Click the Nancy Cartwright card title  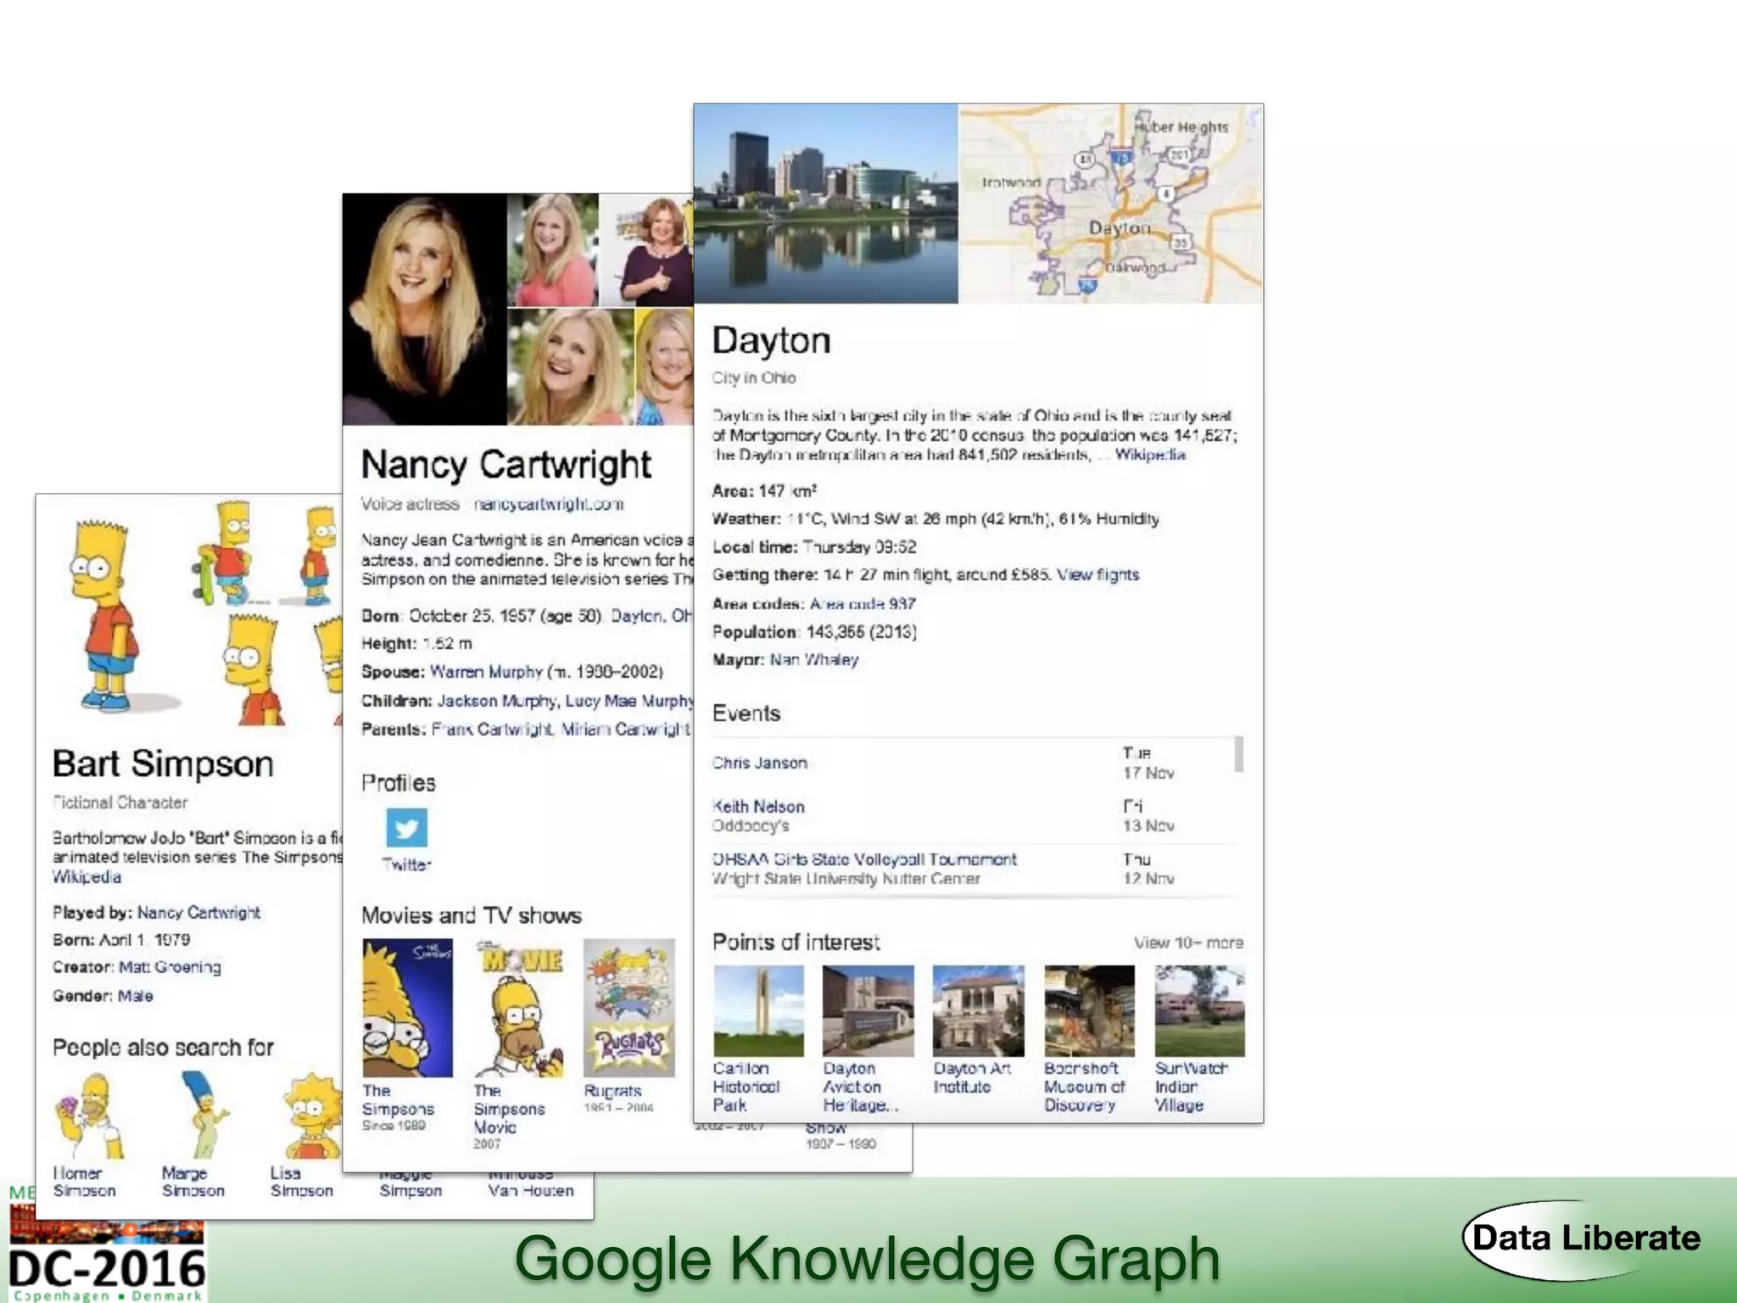click(x=506, y=465)
